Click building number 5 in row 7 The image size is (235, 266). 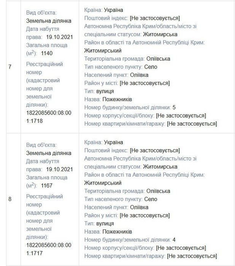[x=174, y=107]
